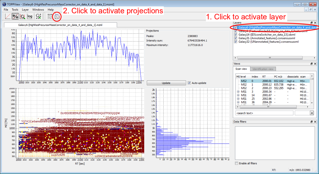The width and height of the screenshot is (319, 174).
Task: Sort by the index column header
Action: pos(256,76)
